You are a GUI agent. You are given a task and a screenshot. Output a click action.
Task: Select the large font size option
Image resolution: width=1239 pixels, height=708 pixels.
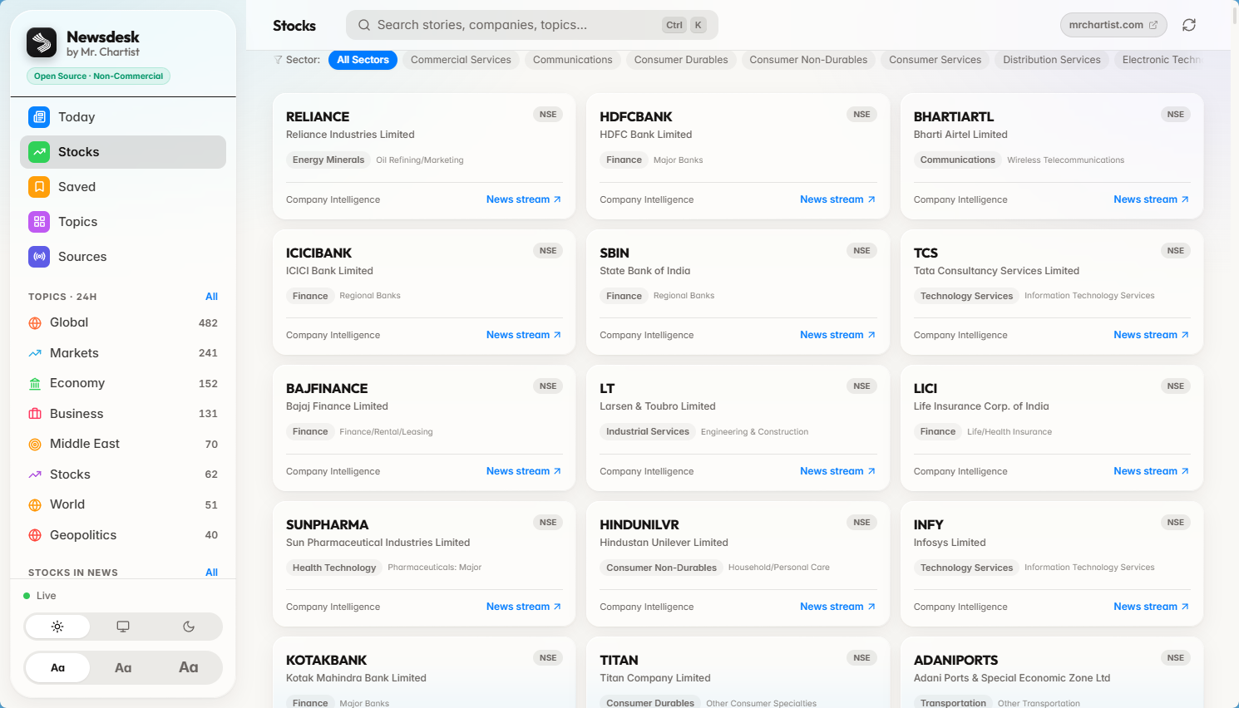click(189, 667)
